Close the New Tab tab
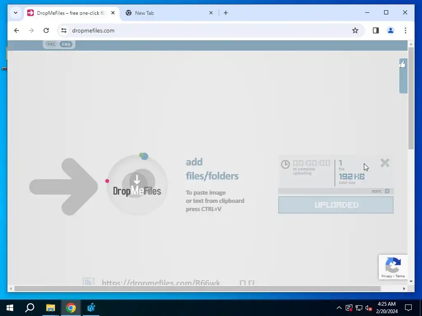Screen dimensions: 422x316 (x=211, y=13)
